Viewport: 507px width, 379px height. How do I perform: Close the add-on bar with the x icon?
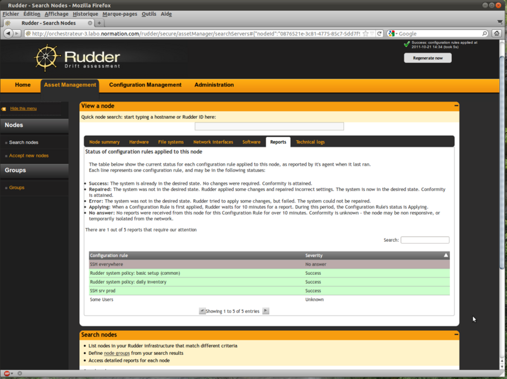click(x=20, y=373)
